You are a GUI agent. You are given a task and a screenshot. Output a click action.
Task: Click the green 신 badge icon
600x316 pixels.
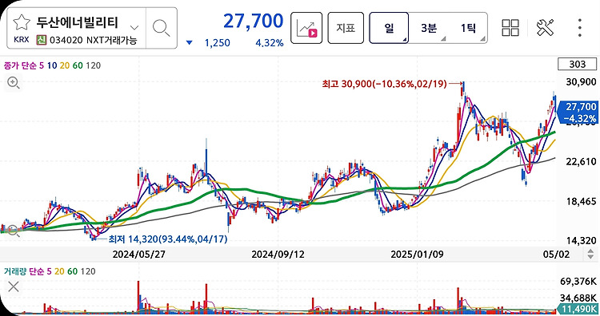tap(42, 40)
